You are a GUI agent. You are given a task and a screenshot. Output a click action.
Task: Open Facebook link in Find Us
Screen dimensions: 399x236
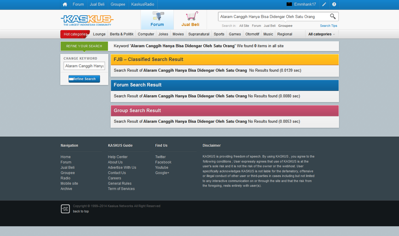[163, 162]
